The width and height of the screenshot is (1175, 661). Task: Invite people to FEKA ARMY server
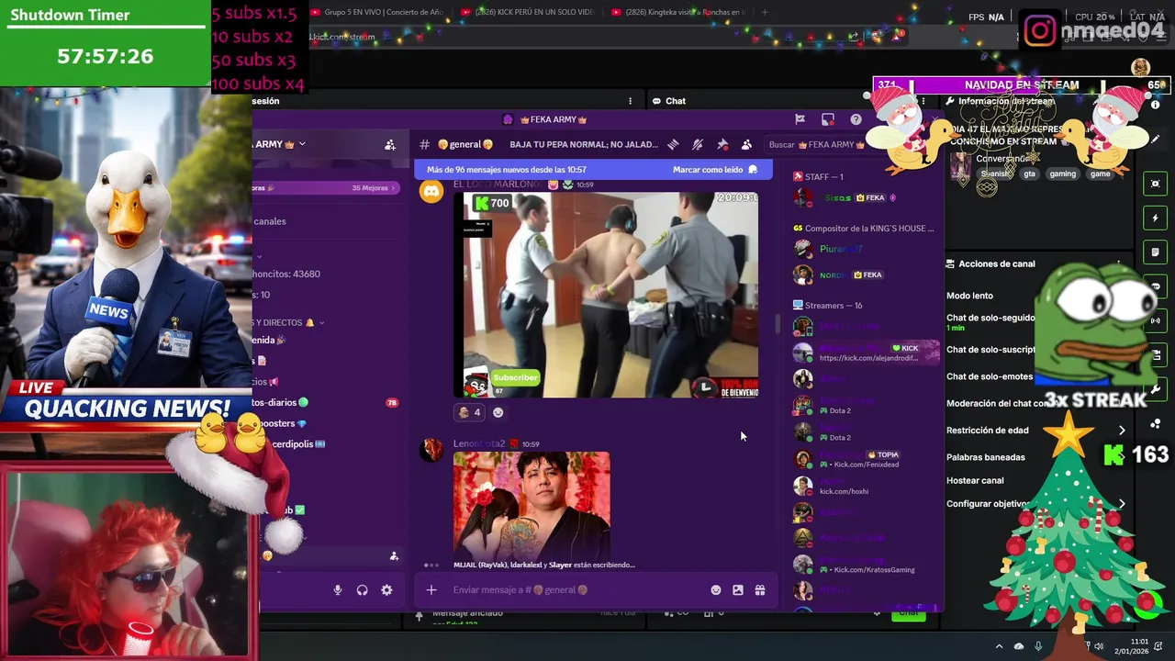[390, 144]
